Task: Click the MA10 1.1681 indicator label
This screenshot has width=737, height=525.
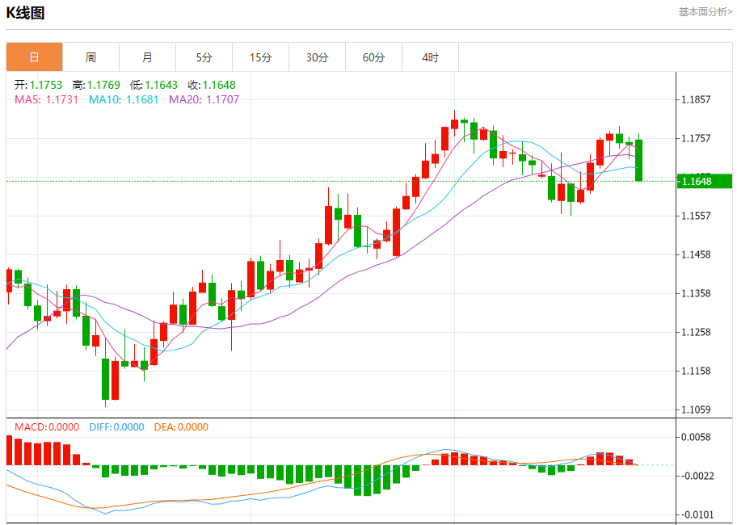Action: tap(124, 99)
